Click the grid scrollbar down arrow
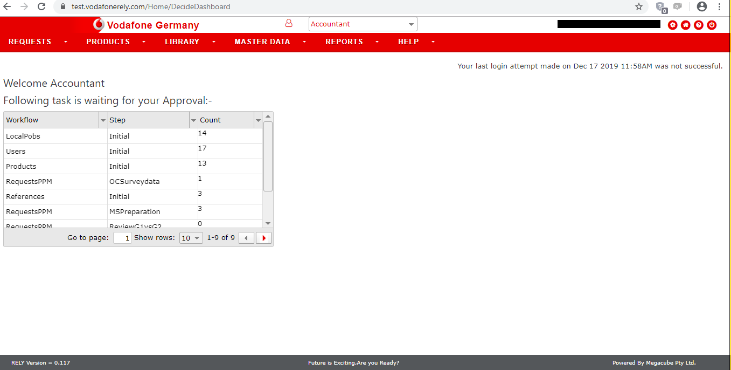731x370 pixels. coord(268,223)
